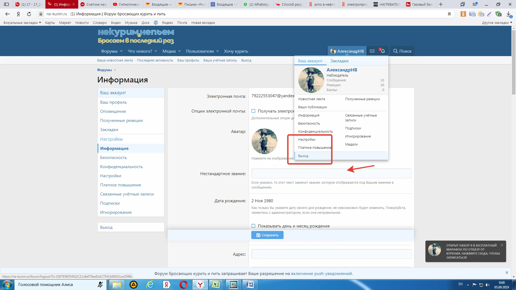Viewport: 516px width, 290px height.
Task: Reload the page with browser refresh icon
Action: [29, 14]
